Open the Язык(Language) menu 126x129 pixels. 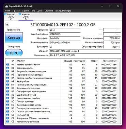click(x=63, y=11)
